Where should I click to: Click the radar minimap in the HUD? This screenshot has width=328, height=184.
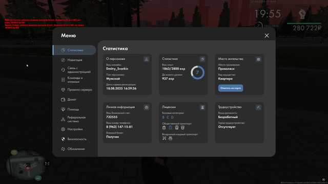(x=26, y=165)
